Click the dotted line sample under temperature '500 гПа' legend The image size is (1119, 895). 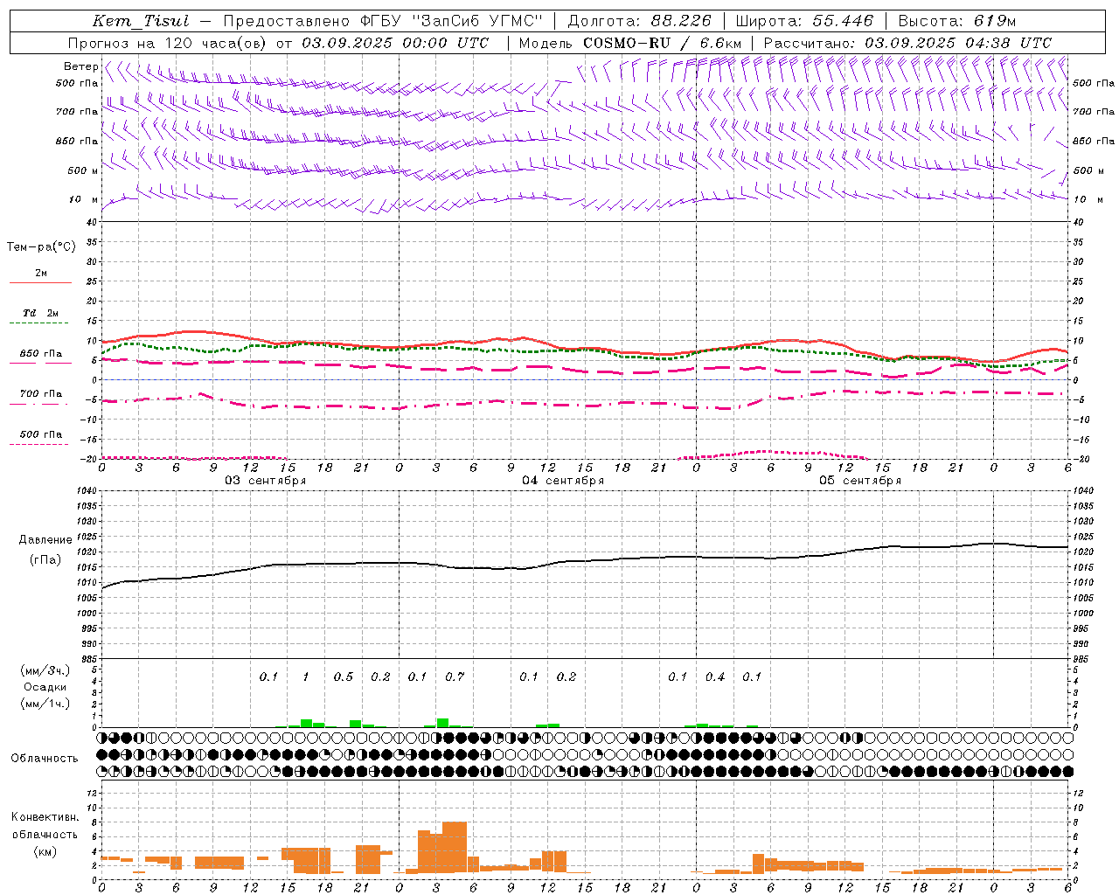click(x=38, y=445)
